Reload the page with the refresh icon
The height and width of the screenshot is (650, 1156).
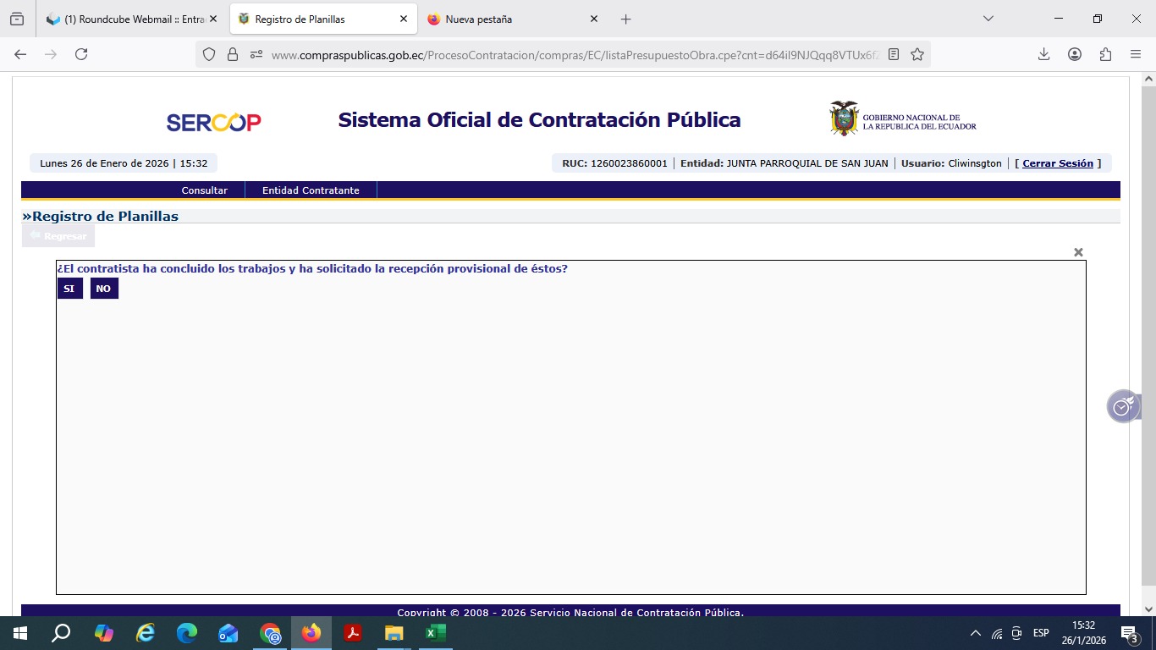pos(81,54)
